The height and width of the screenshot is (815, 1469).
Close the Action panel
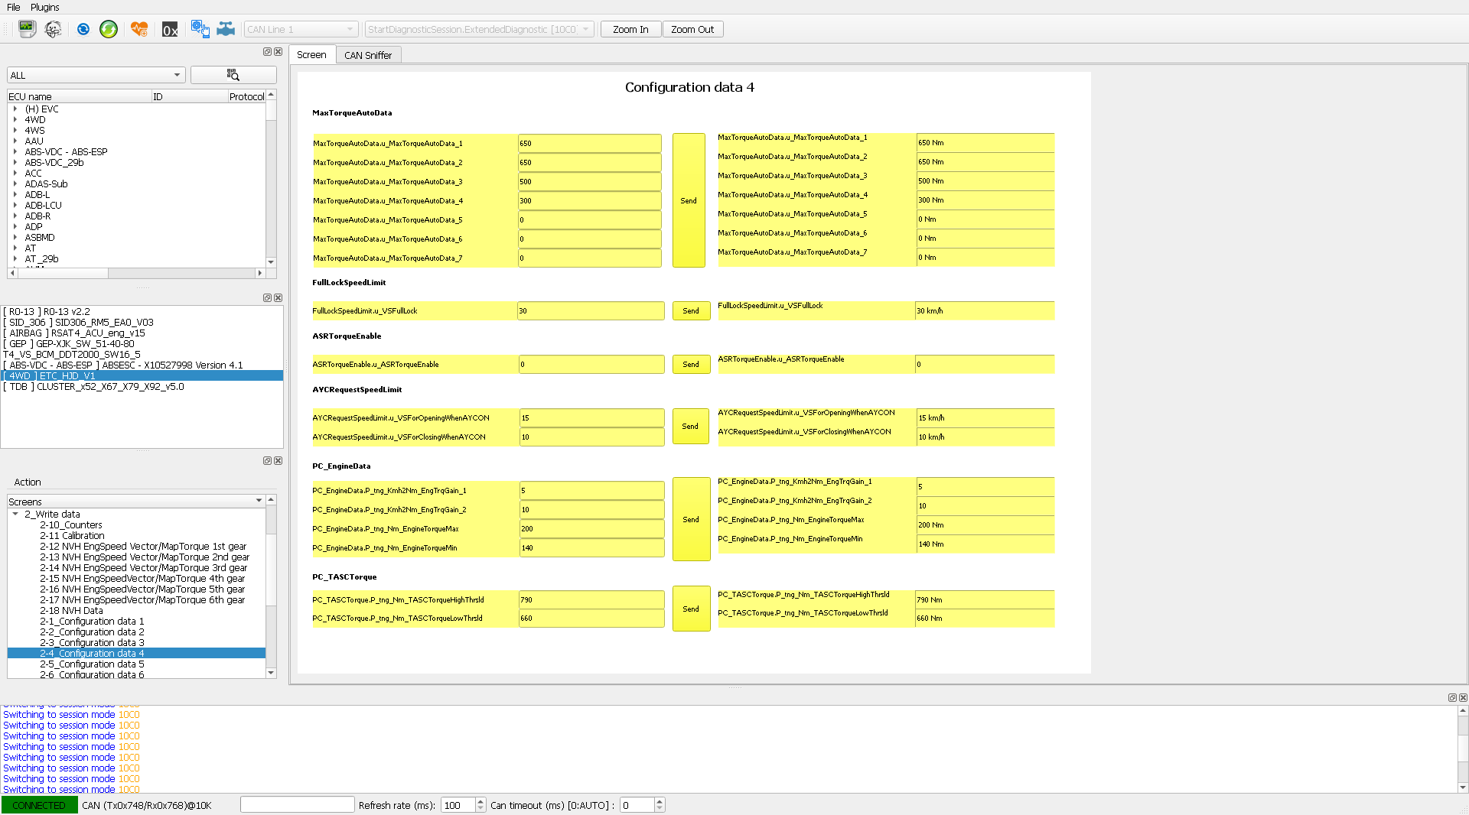point(278,461)
